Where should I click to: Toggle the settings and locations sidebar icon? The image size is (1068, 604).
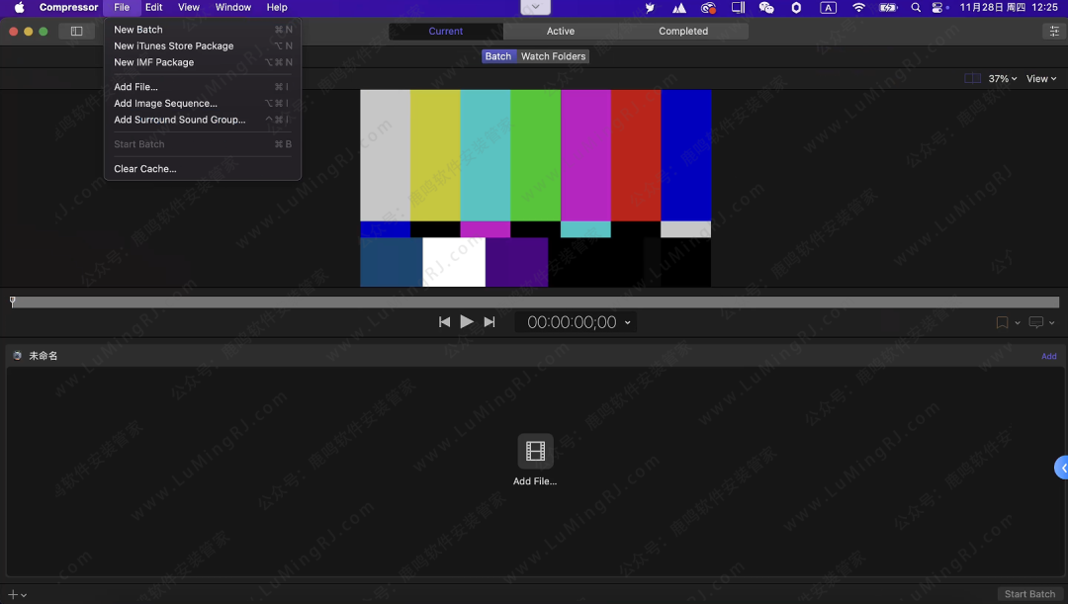76,32
